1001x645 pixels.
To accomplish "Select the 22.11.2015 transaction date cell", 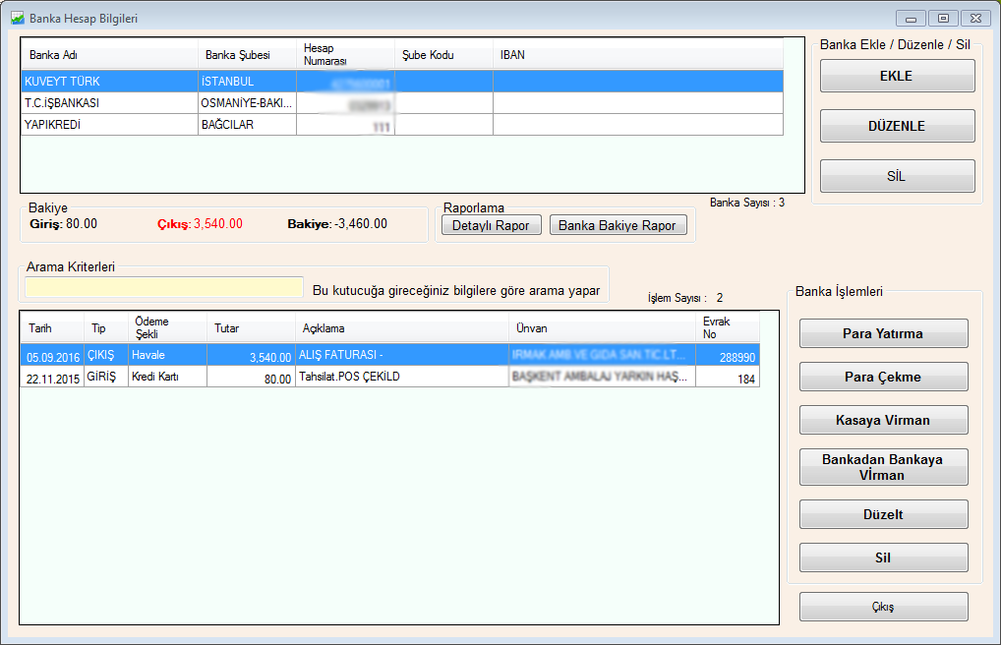I will tap(52, 377).
